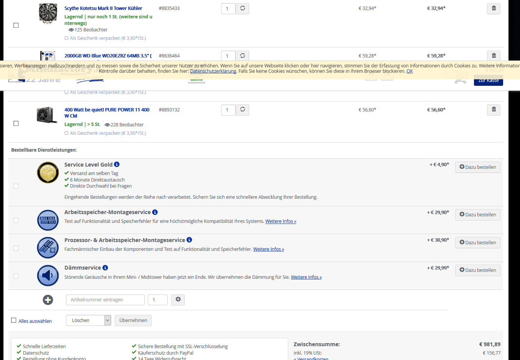Image resolution: width=520 pixels, height=360 pixels.
Task: Click article number #8835433
Action: pos(169,8)
